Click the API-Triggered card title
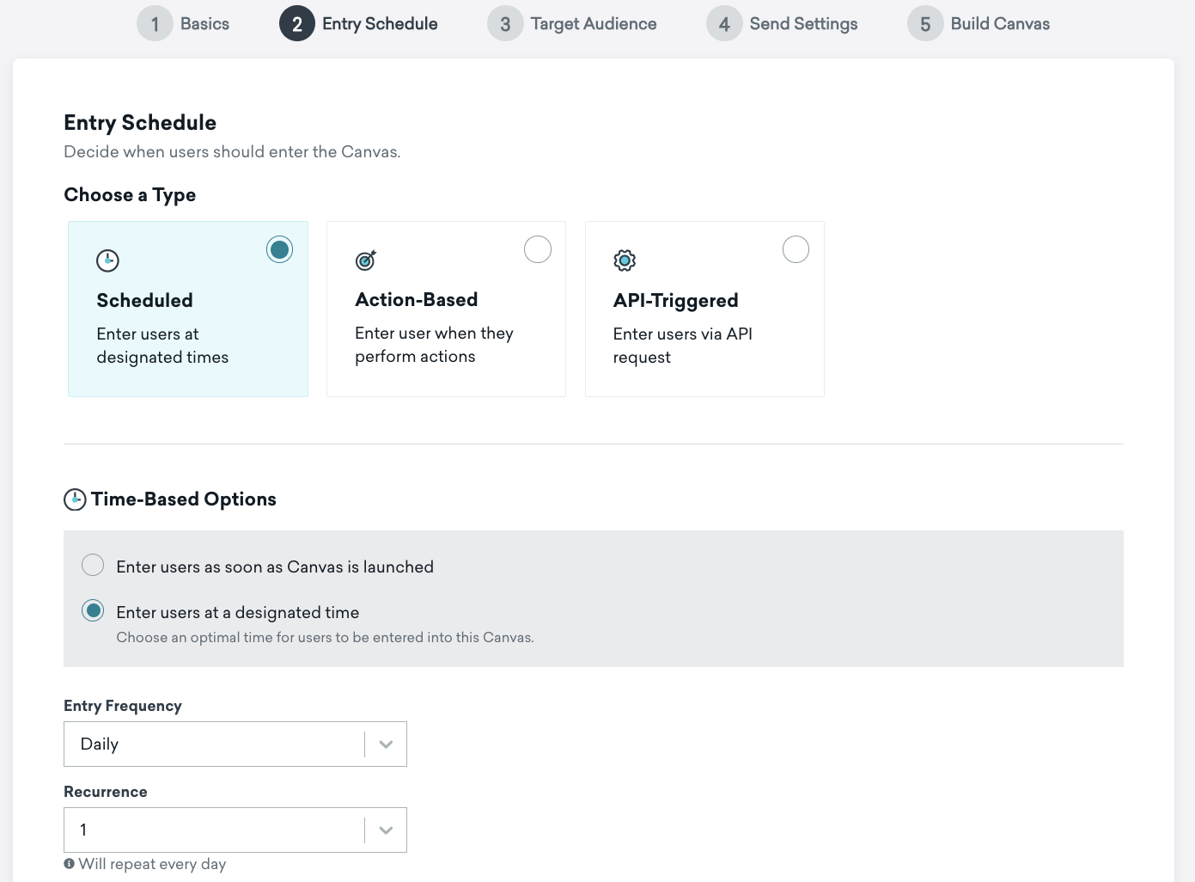Viewport: 1195px width, 882px height. tap(676, 300)
